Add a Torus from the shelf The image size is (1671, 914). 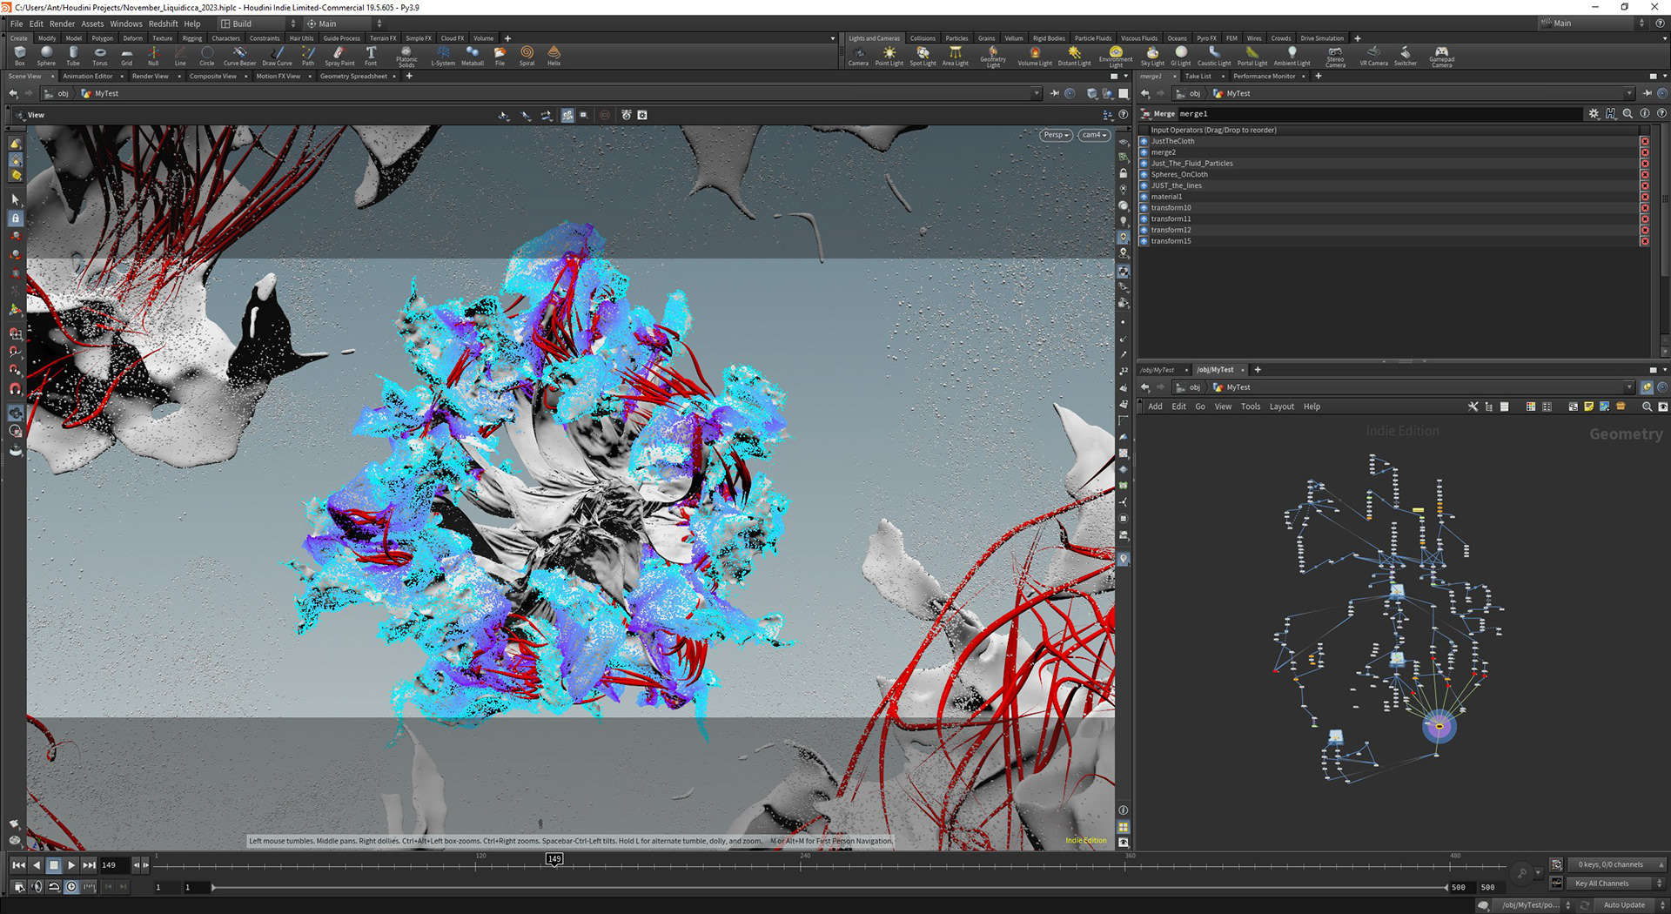tap(100, 56)
